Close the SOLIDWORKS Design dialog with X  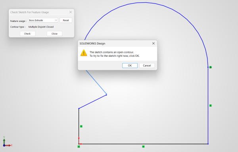(154, 43)
